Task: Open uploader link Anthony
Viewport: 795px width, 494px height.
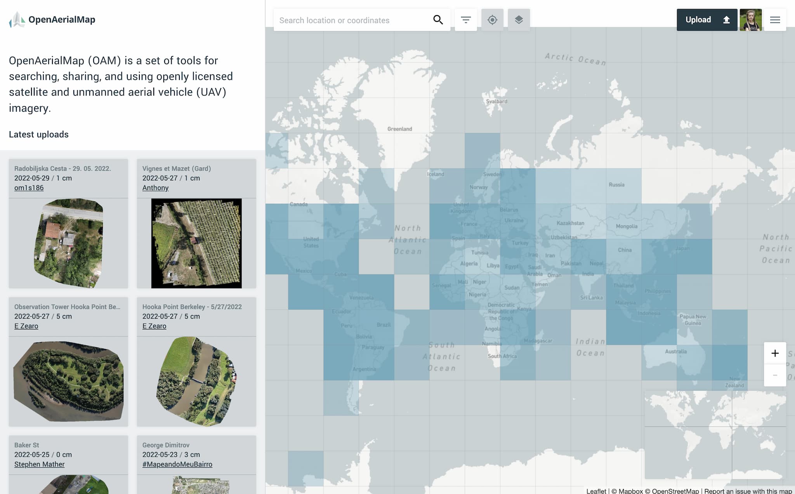Action: click(155, 188)
